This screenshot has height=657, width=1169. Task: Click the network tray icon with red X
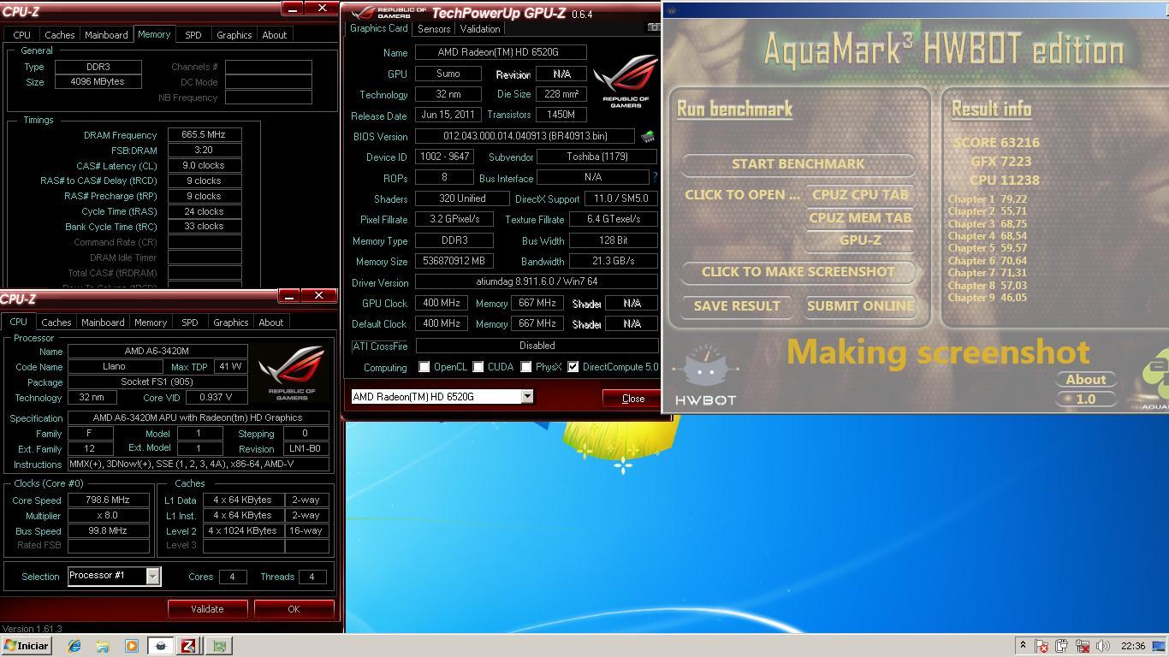click(1083, 646)
